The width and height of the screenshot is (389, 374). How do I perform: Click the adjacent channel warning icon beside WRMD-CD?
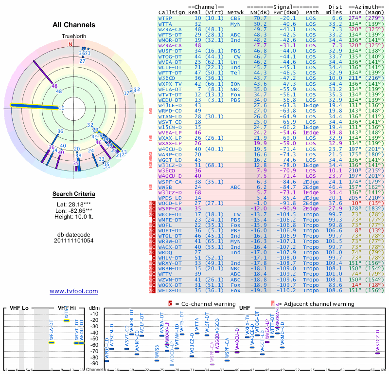point(151,111)
